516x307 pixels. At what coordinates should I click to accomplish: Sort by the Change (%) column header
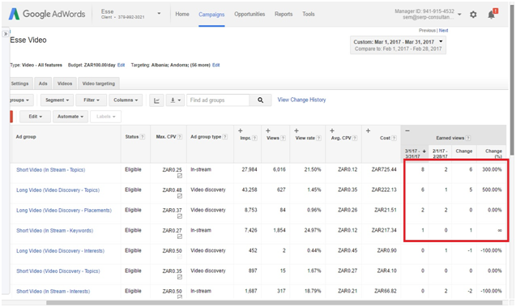point(493,154)
